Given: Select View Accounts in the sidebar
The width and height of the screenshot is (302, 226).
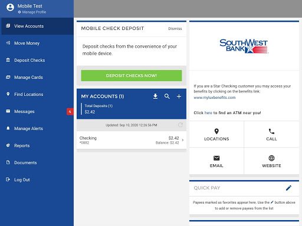Looking at the screenshot, I should point(38,26).
